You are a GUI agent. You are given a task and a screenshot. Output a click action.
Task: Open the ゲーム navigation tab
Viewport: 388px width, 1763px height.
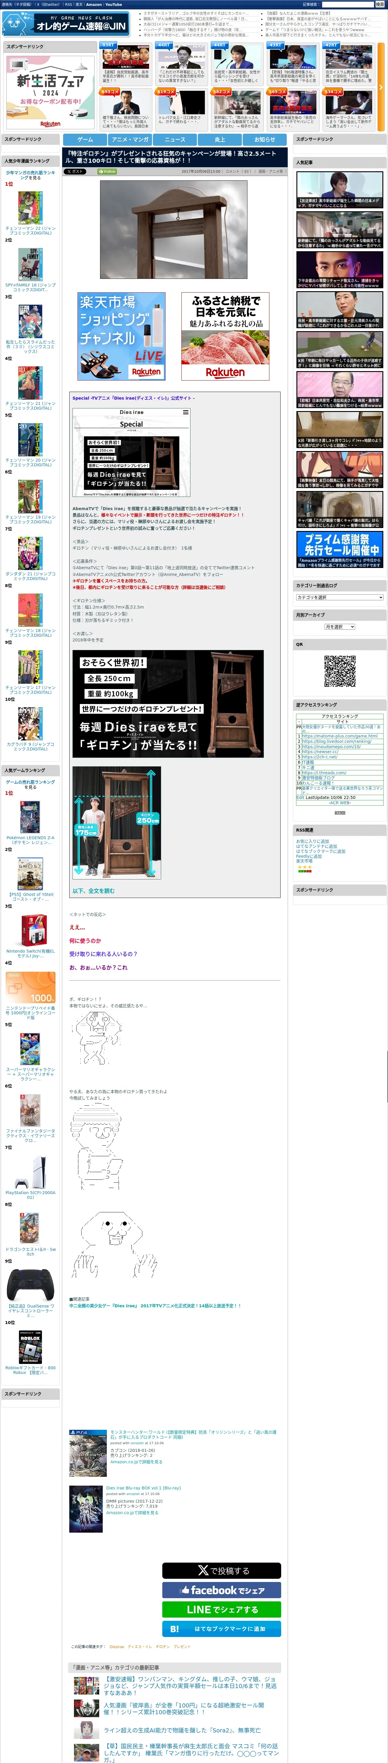click(x=85, y=139)
